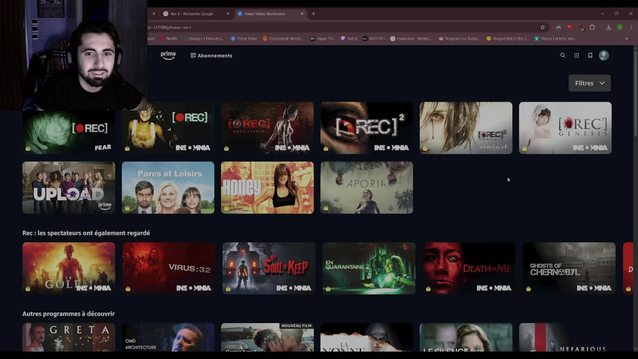Open the Twitch bookmark
638x359 pixels.
click(x=349, y=38)
